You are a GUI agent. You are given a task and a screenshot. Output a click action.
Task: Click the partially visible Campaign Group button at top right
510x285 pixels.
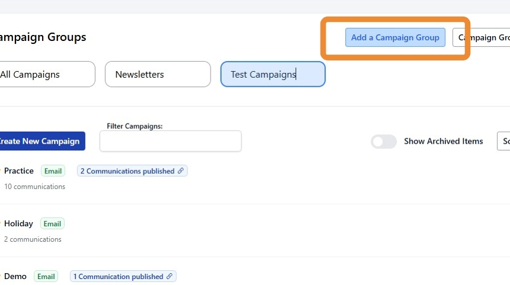coord(482,37)
